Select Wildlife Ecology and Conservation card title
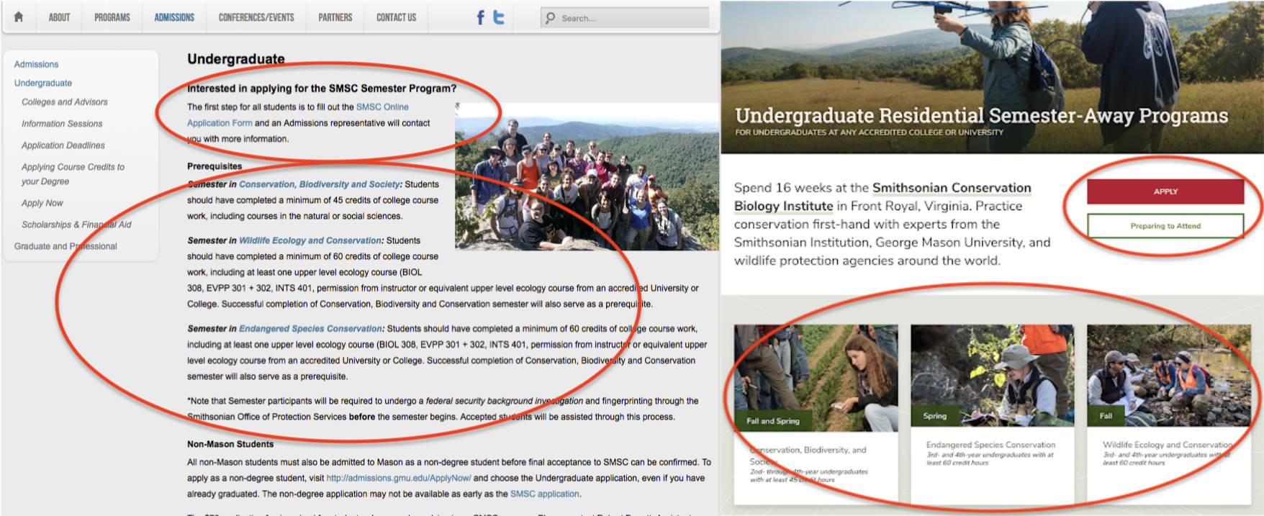Viewport: 1264px width, 516px height. [1168, 445]
